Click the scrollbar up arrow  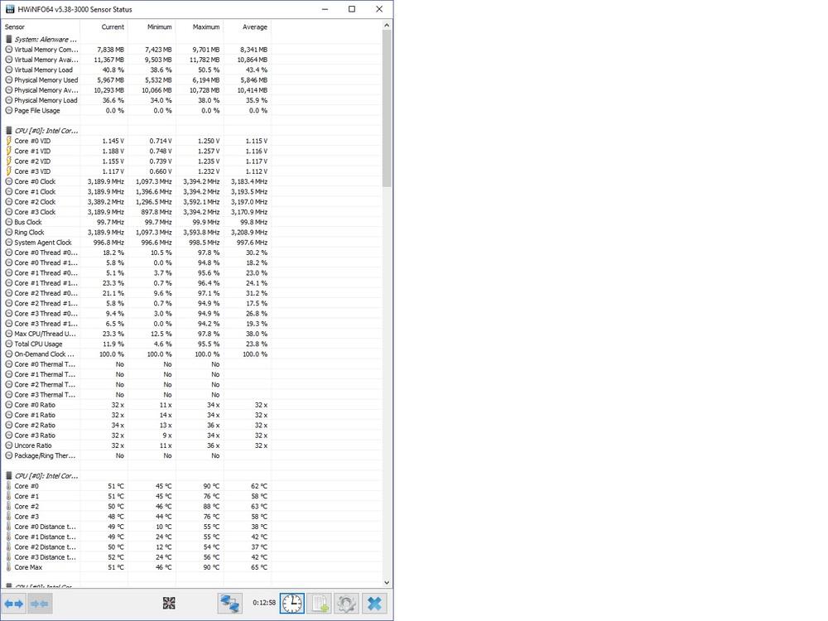click(x=387, y=26)
